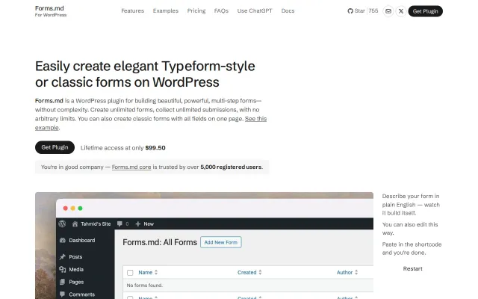This screenshot has height=299, width=478.
Task: Sort forms by Author using sort arrows
Action: click(x=356, y=272)
